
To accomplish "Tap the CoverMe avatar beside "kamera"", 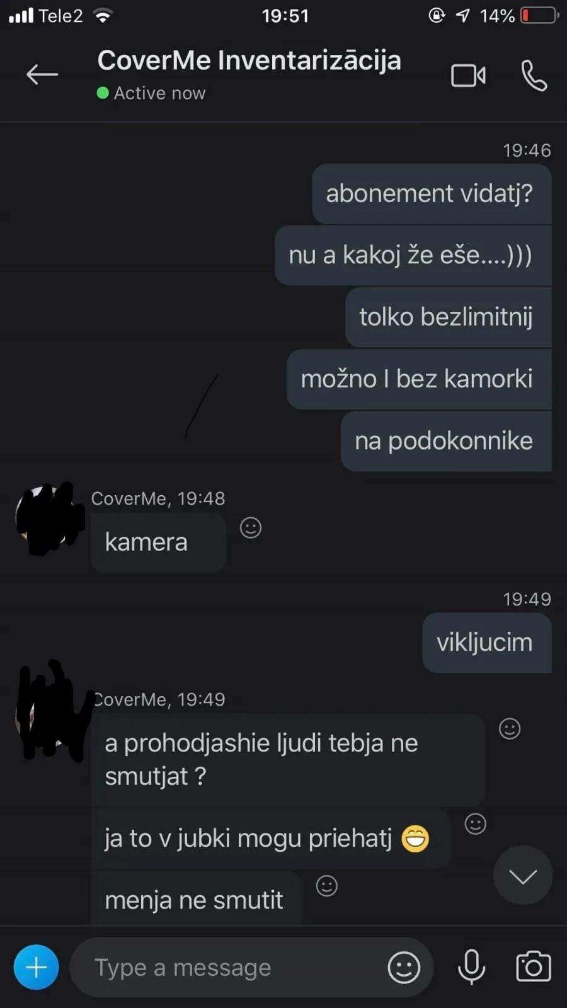I will click(x=49, y=518).
